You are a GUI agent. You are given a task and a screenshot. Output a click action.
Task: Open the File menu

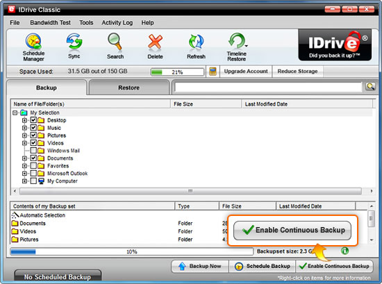[x=15, y=23]
